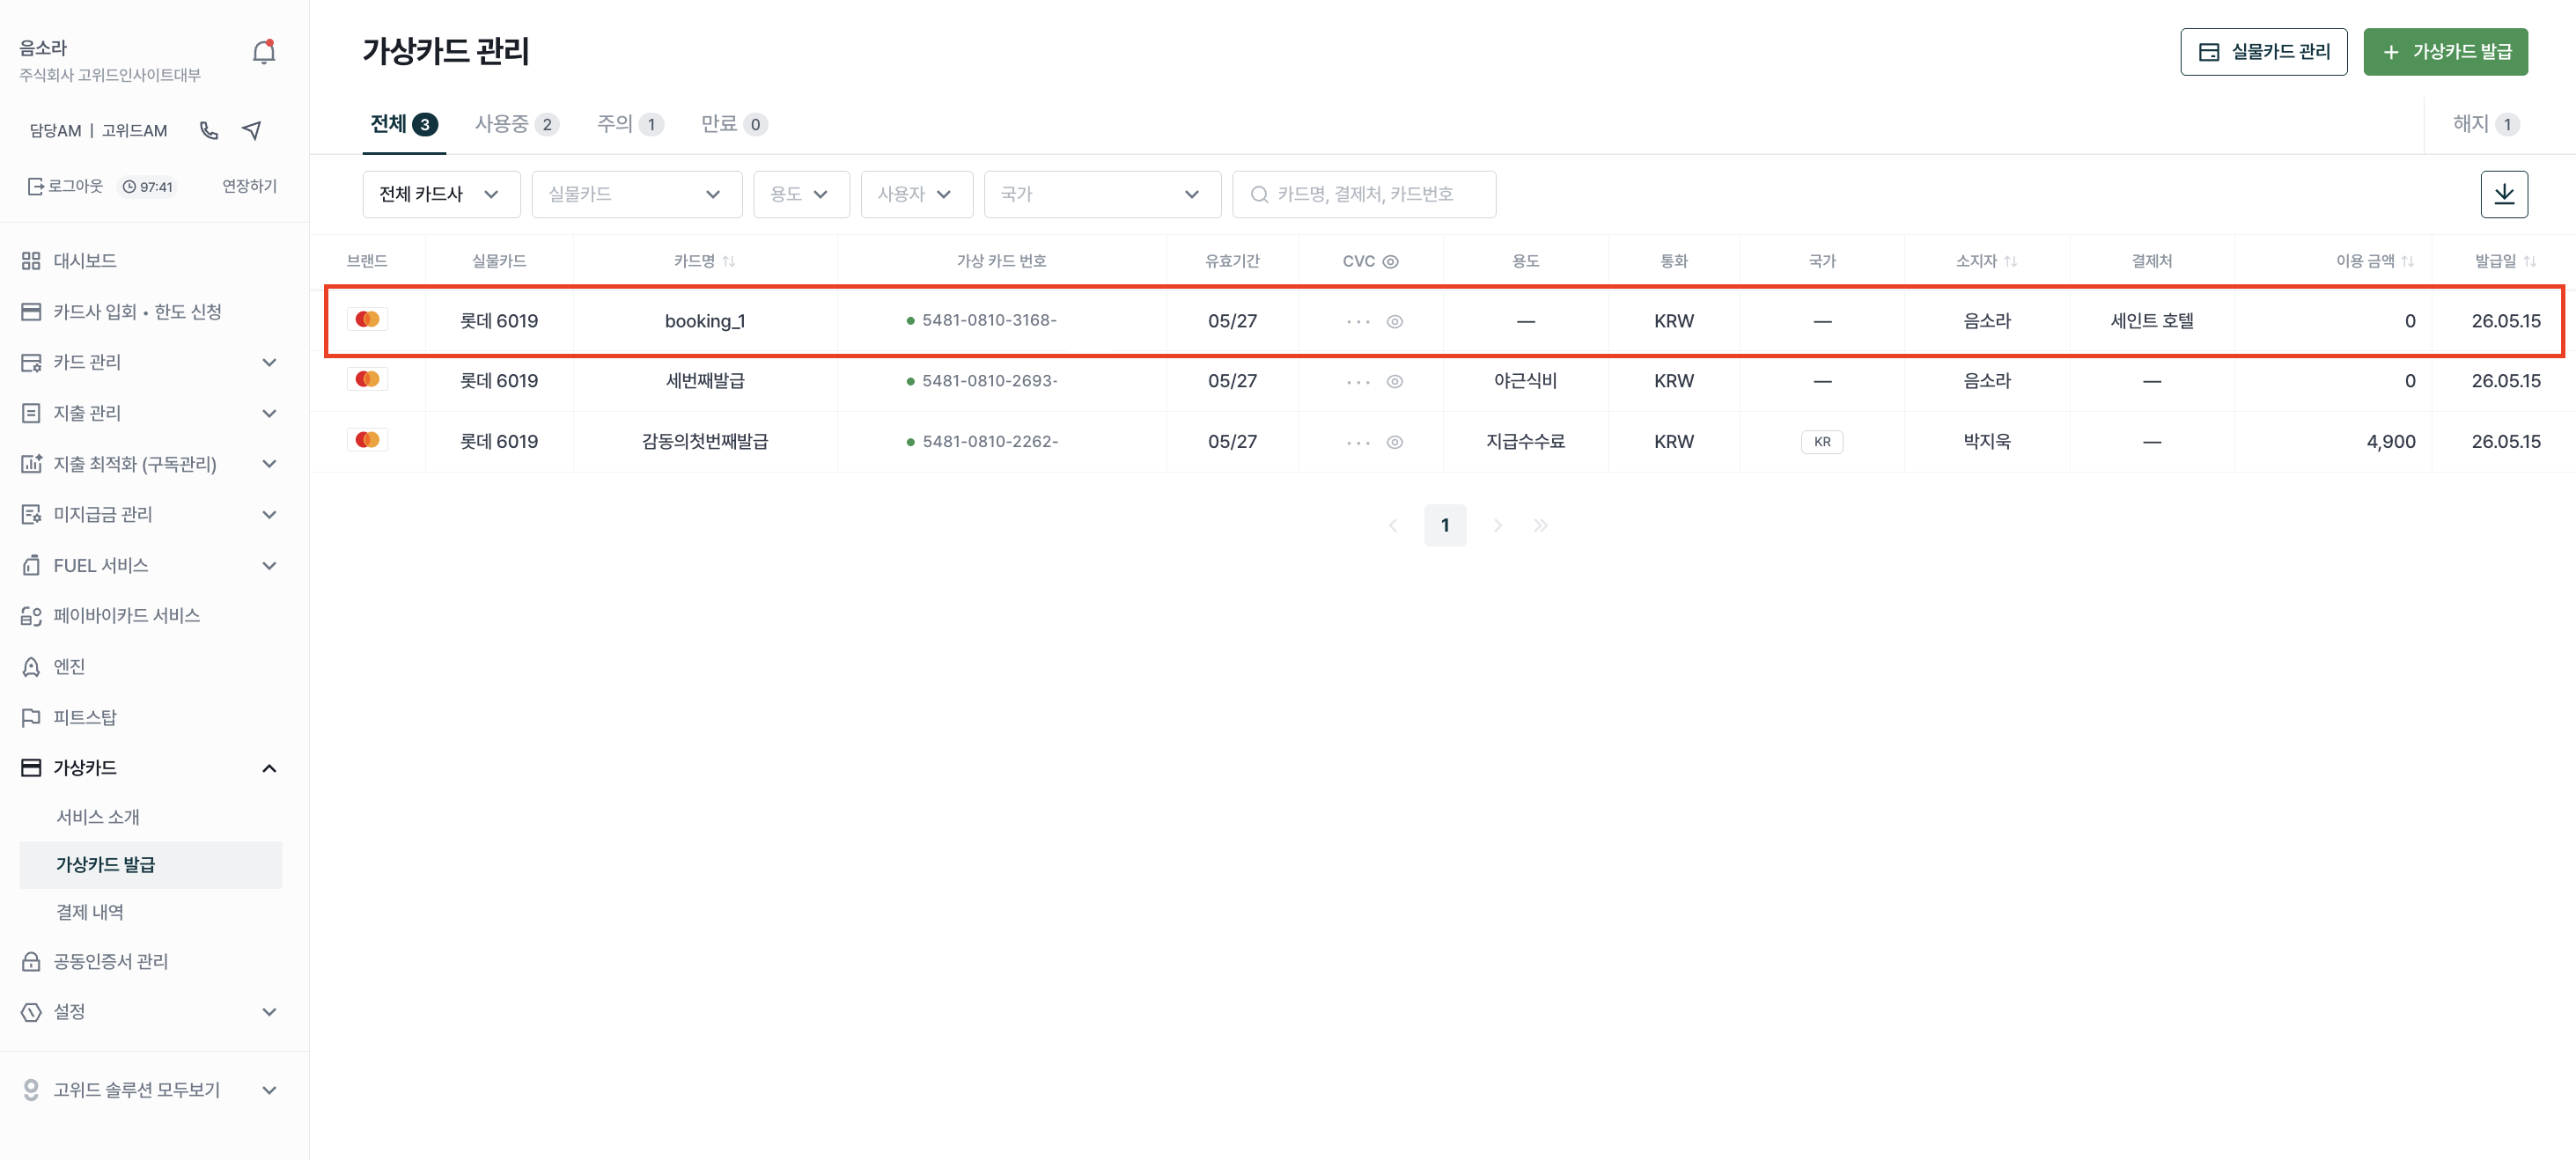
Task: Open the 사용자 filter dropdown
Action: tap(916, 194)
